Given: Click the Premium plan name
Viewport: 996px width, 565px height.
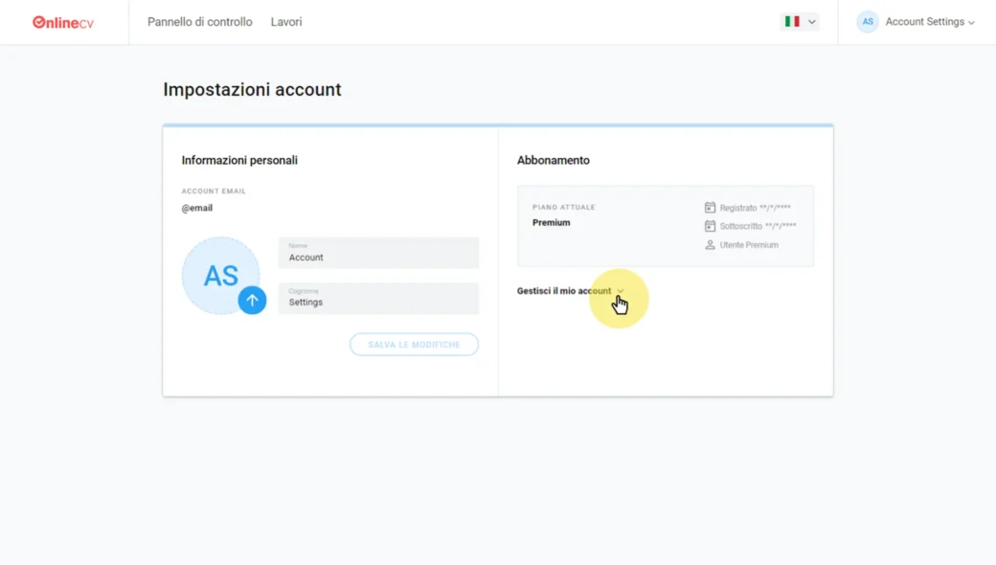Looking at the screenshot, I should coord(551,222).
